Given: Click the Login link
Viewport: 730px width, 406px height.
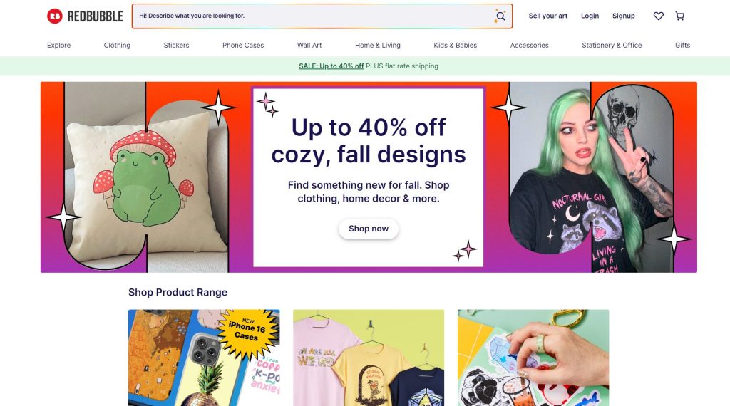Looking at the screenshot, I should (590, 16).
